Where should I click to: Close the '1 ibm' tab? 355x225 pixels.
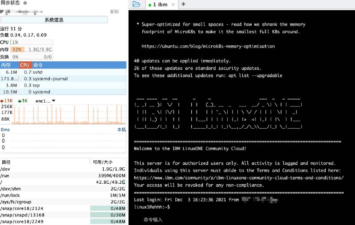coord(173,4)
